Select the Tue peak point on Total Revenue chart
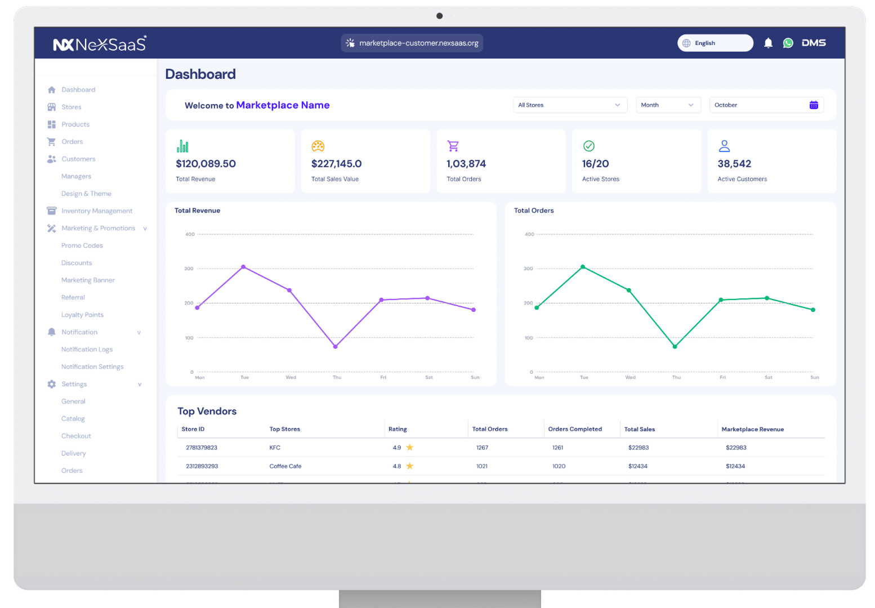The image size is (875, 608). 243,267
